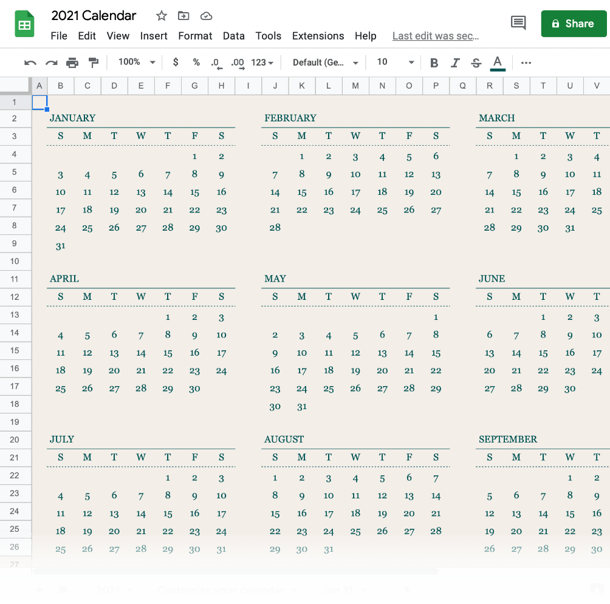Toggle bold formatting
The height and width of the screenshot is (604, 610).
coord(434,62)
